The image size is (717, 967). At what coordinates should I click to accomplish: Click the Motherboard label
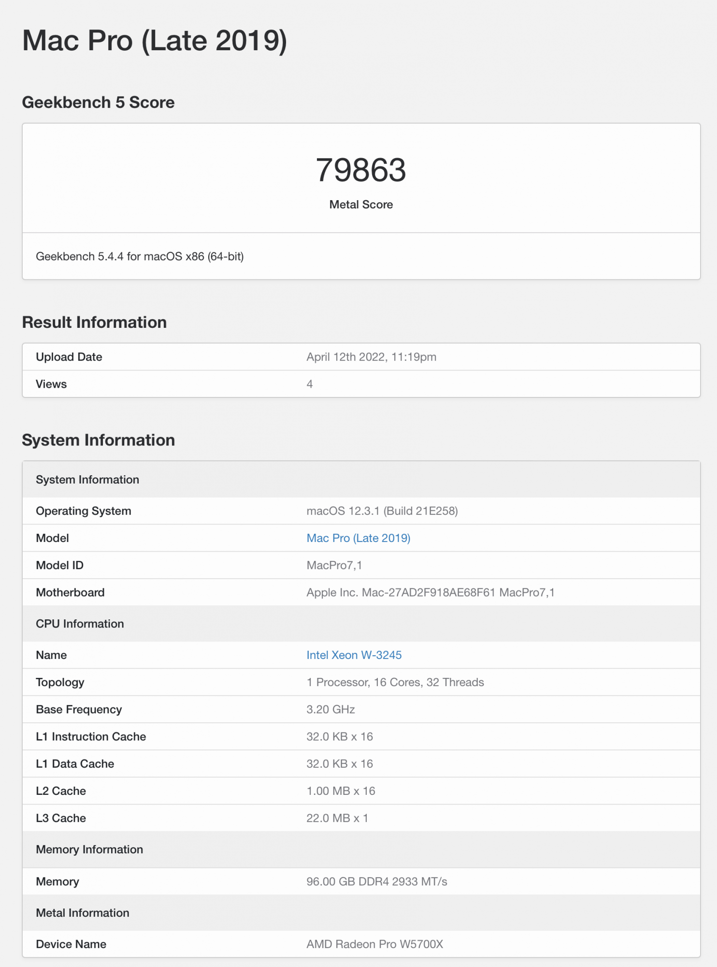(70, 592)
